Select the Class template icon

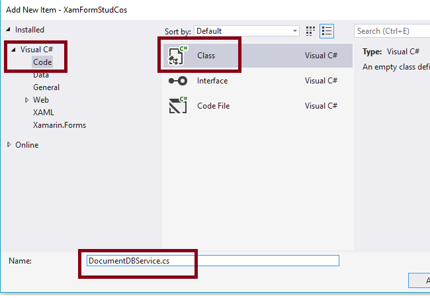coord(178,56)
